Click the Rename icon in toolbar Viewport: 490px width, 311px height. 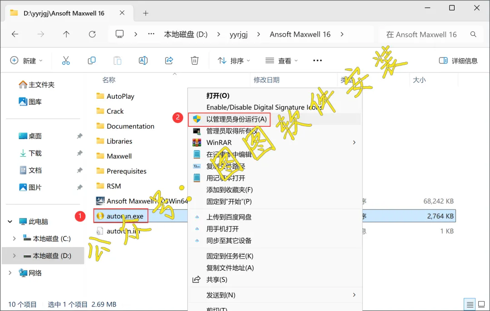(x=143, y=61)
